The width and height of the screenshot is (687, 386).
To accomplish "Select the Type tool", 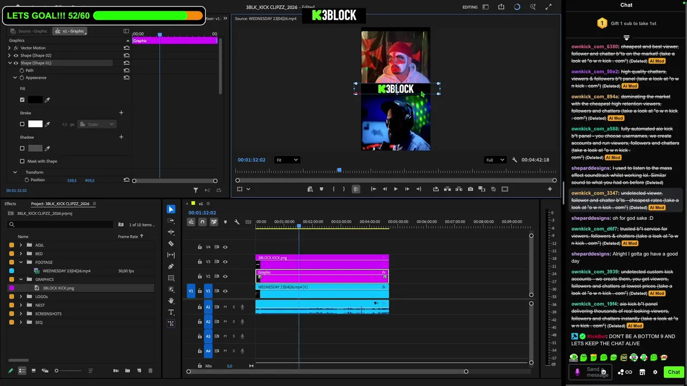I will point(171,312).
